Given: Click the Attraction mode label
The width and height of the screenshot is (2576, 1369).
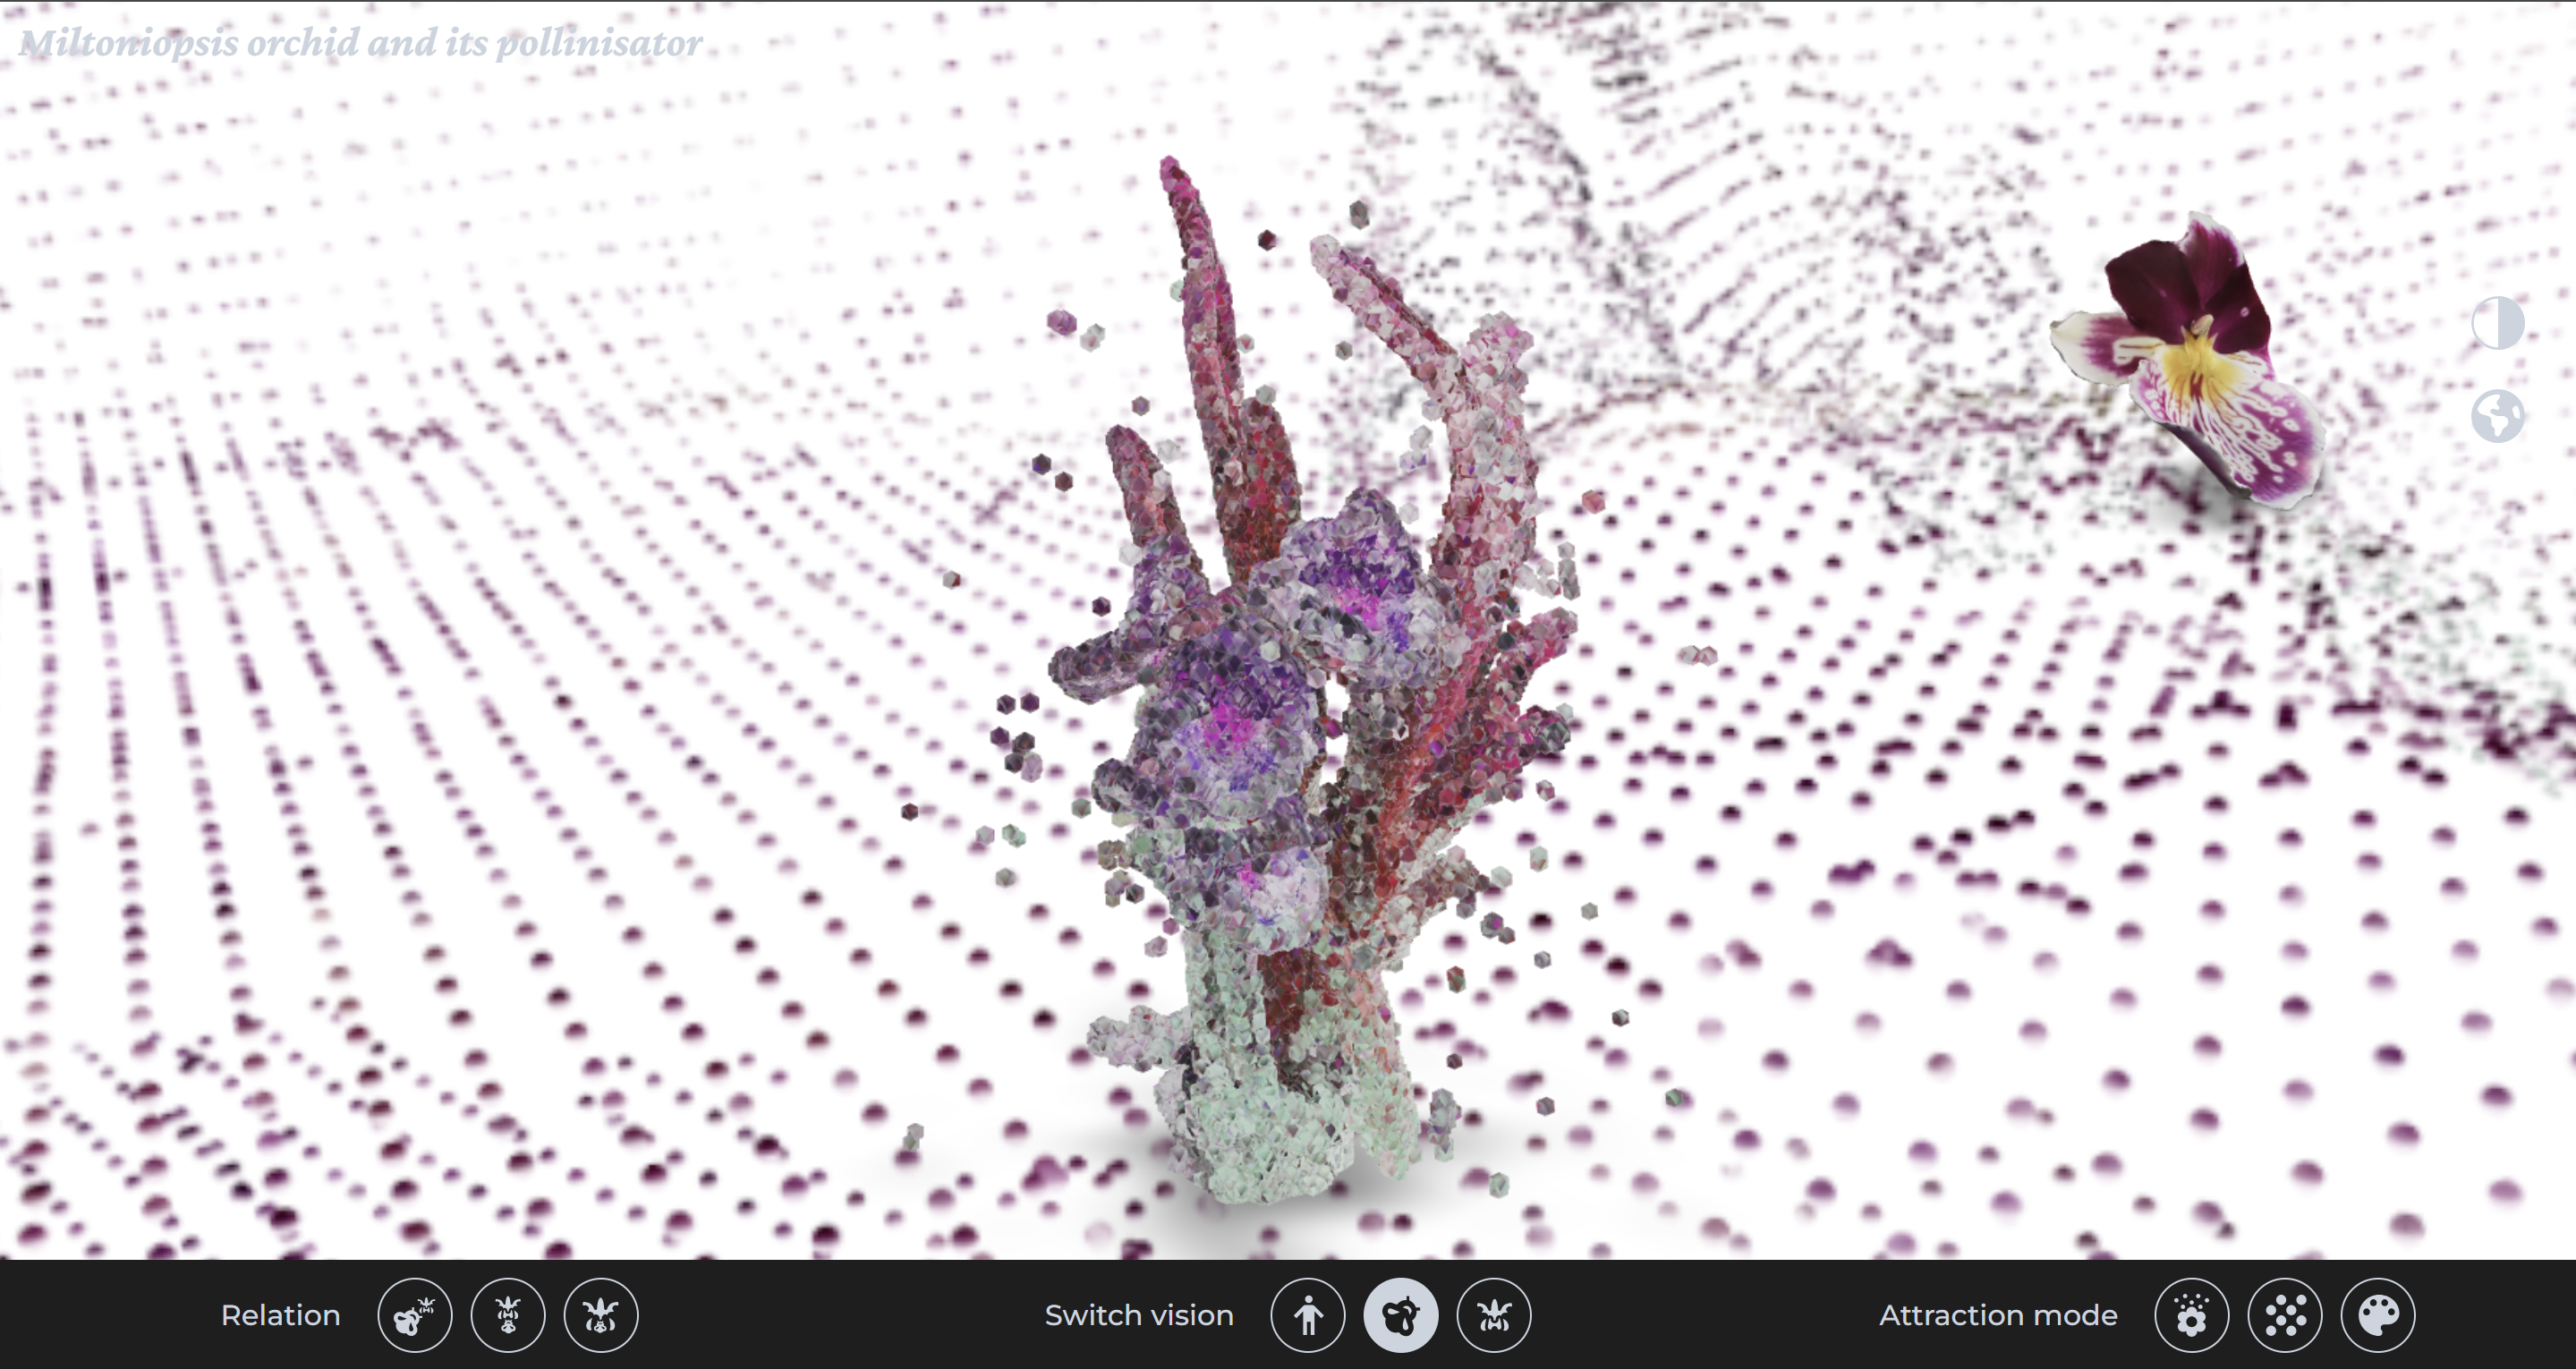Looking at the screenshot, I should click(1997, 1315).
